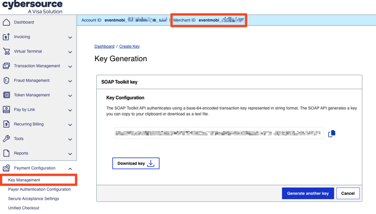The height and width of the screenshot is (214, 376).
Task: Click the blurred SOAP key field
Action: click(x=219, y=133)
